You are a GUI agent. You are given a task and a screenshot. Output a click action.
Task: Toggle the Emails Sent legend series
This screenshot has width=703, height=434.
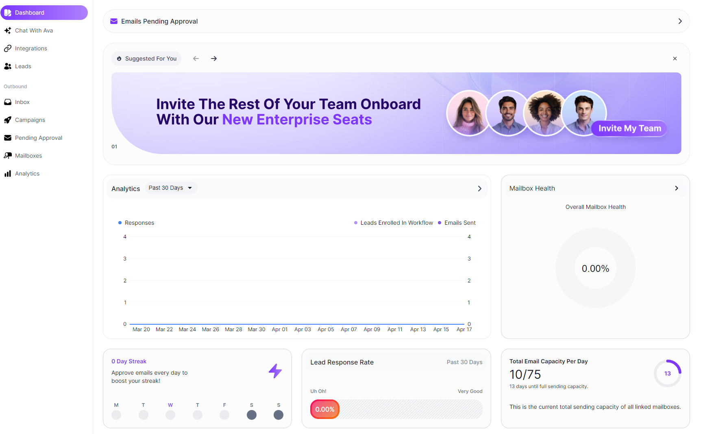[x=457, y=223]
